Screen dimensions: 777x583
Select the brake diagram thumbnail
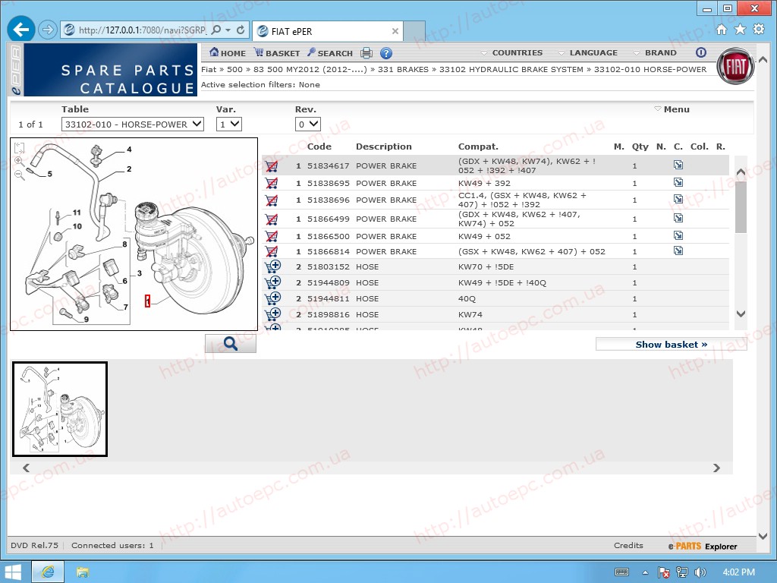[x=59, y=409]
